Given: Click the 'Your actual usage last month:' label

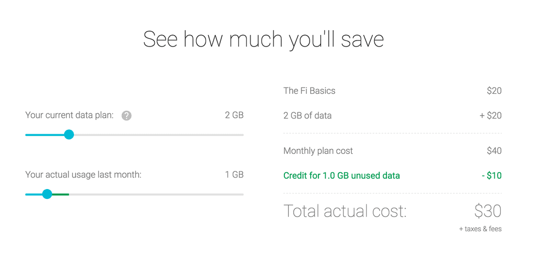Looking at the screenshot, I should pyautogui.click(x=83, y=175).
